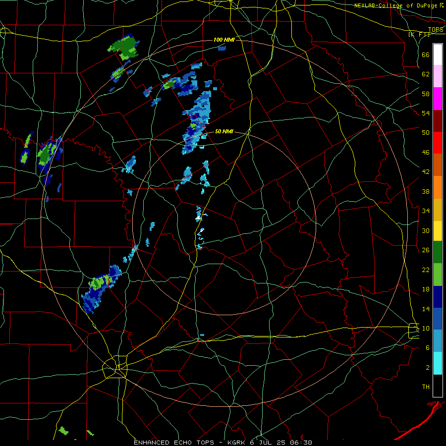Click the KGRK radar site identifier
This screenshot has height=446, width=446.
(x=236, y=443)
